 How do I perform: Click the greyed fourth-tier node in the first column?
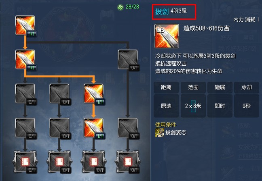25,128
